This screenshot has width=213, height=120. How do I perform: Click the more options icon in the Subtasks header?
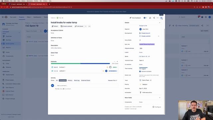coord(114,61)
